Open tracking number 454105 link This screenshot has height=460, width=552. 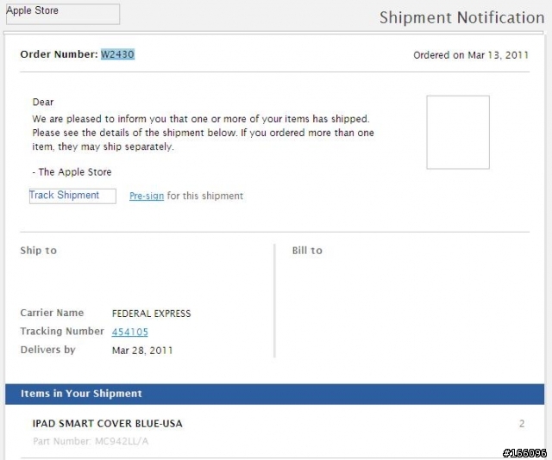pyautogui.click(x=130, y=332)
